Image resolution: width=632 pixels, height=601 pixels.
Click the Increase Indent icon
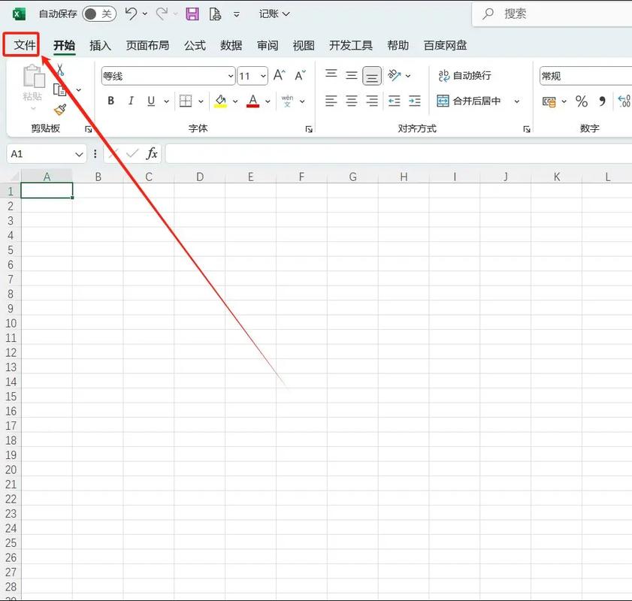pos(414,101)
